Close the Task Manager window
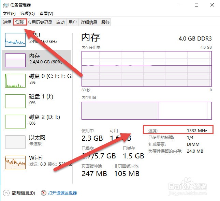220x201 pixels. 212,5
